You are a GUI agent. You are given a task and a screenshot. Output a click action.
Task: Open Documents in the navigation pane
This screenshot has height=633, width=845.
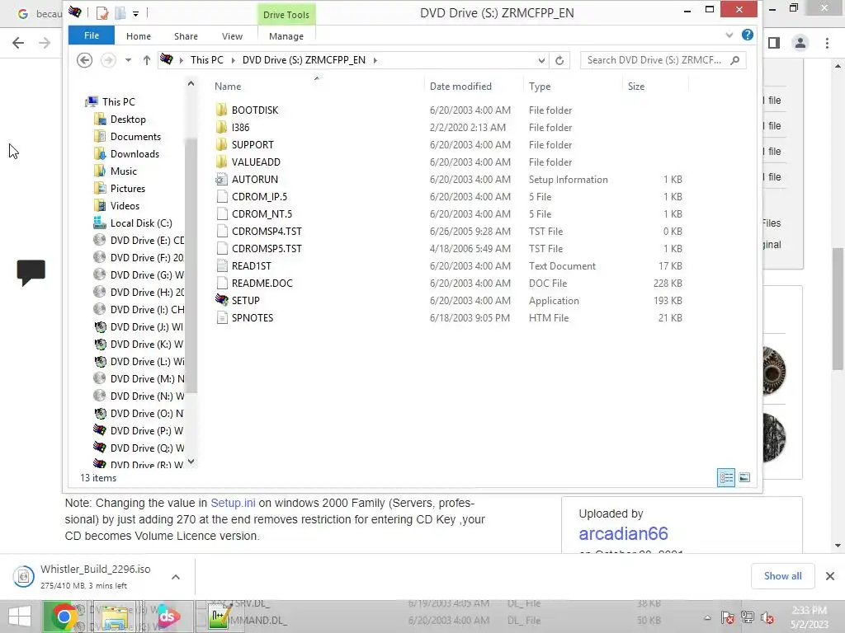(x=135, y=137)
